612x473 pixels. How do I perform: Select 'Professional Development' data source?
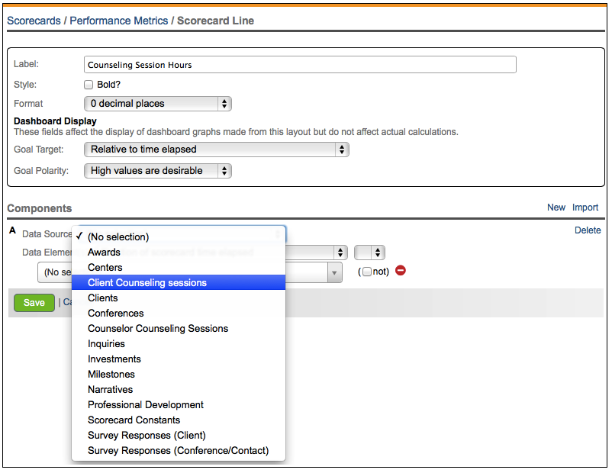pyautogui.click(x=146, y=405)
